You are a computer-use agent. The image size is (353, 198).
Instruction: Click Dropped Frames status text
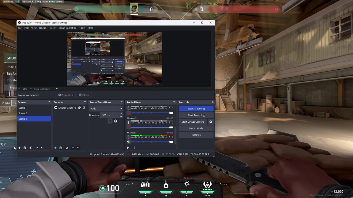(107, 154)
